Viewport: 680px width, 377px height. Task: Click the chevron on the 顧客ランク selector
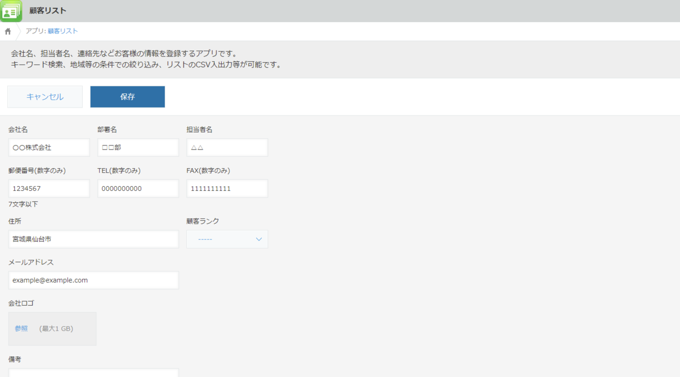click(x=259, y=239)
